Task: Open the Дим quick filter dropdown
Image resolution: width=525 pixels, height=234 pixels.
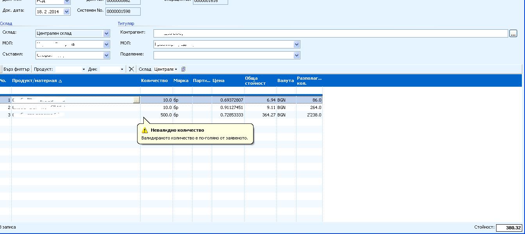Action: click(x=122, y=69)
